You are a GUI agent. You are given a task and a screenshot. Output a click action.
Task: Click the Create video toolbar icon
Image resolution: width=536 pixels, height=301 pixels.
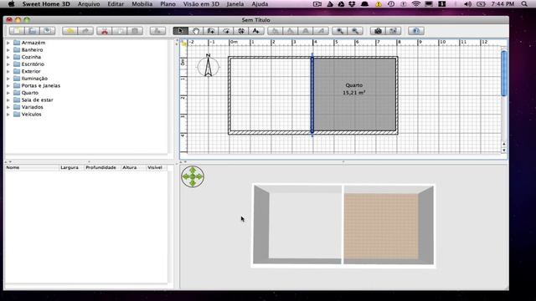[393, 31]
